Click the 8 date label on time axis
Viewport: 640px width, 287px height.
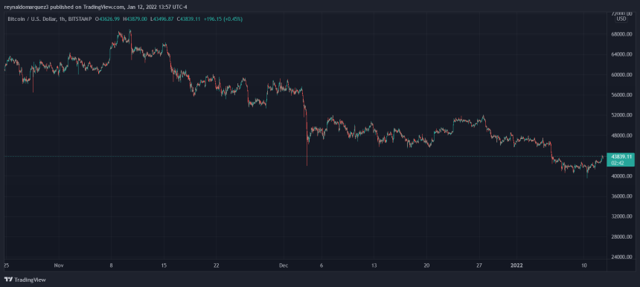pos(111,265)
